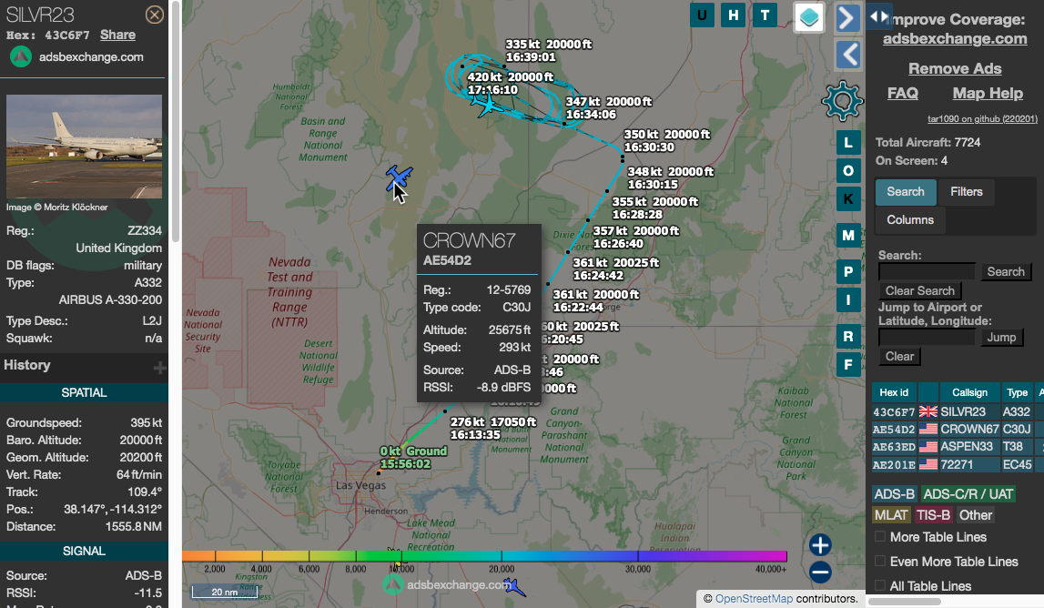Select the SILVR23 row in aircraft table

pyautogui.click(x=958, y=412)
